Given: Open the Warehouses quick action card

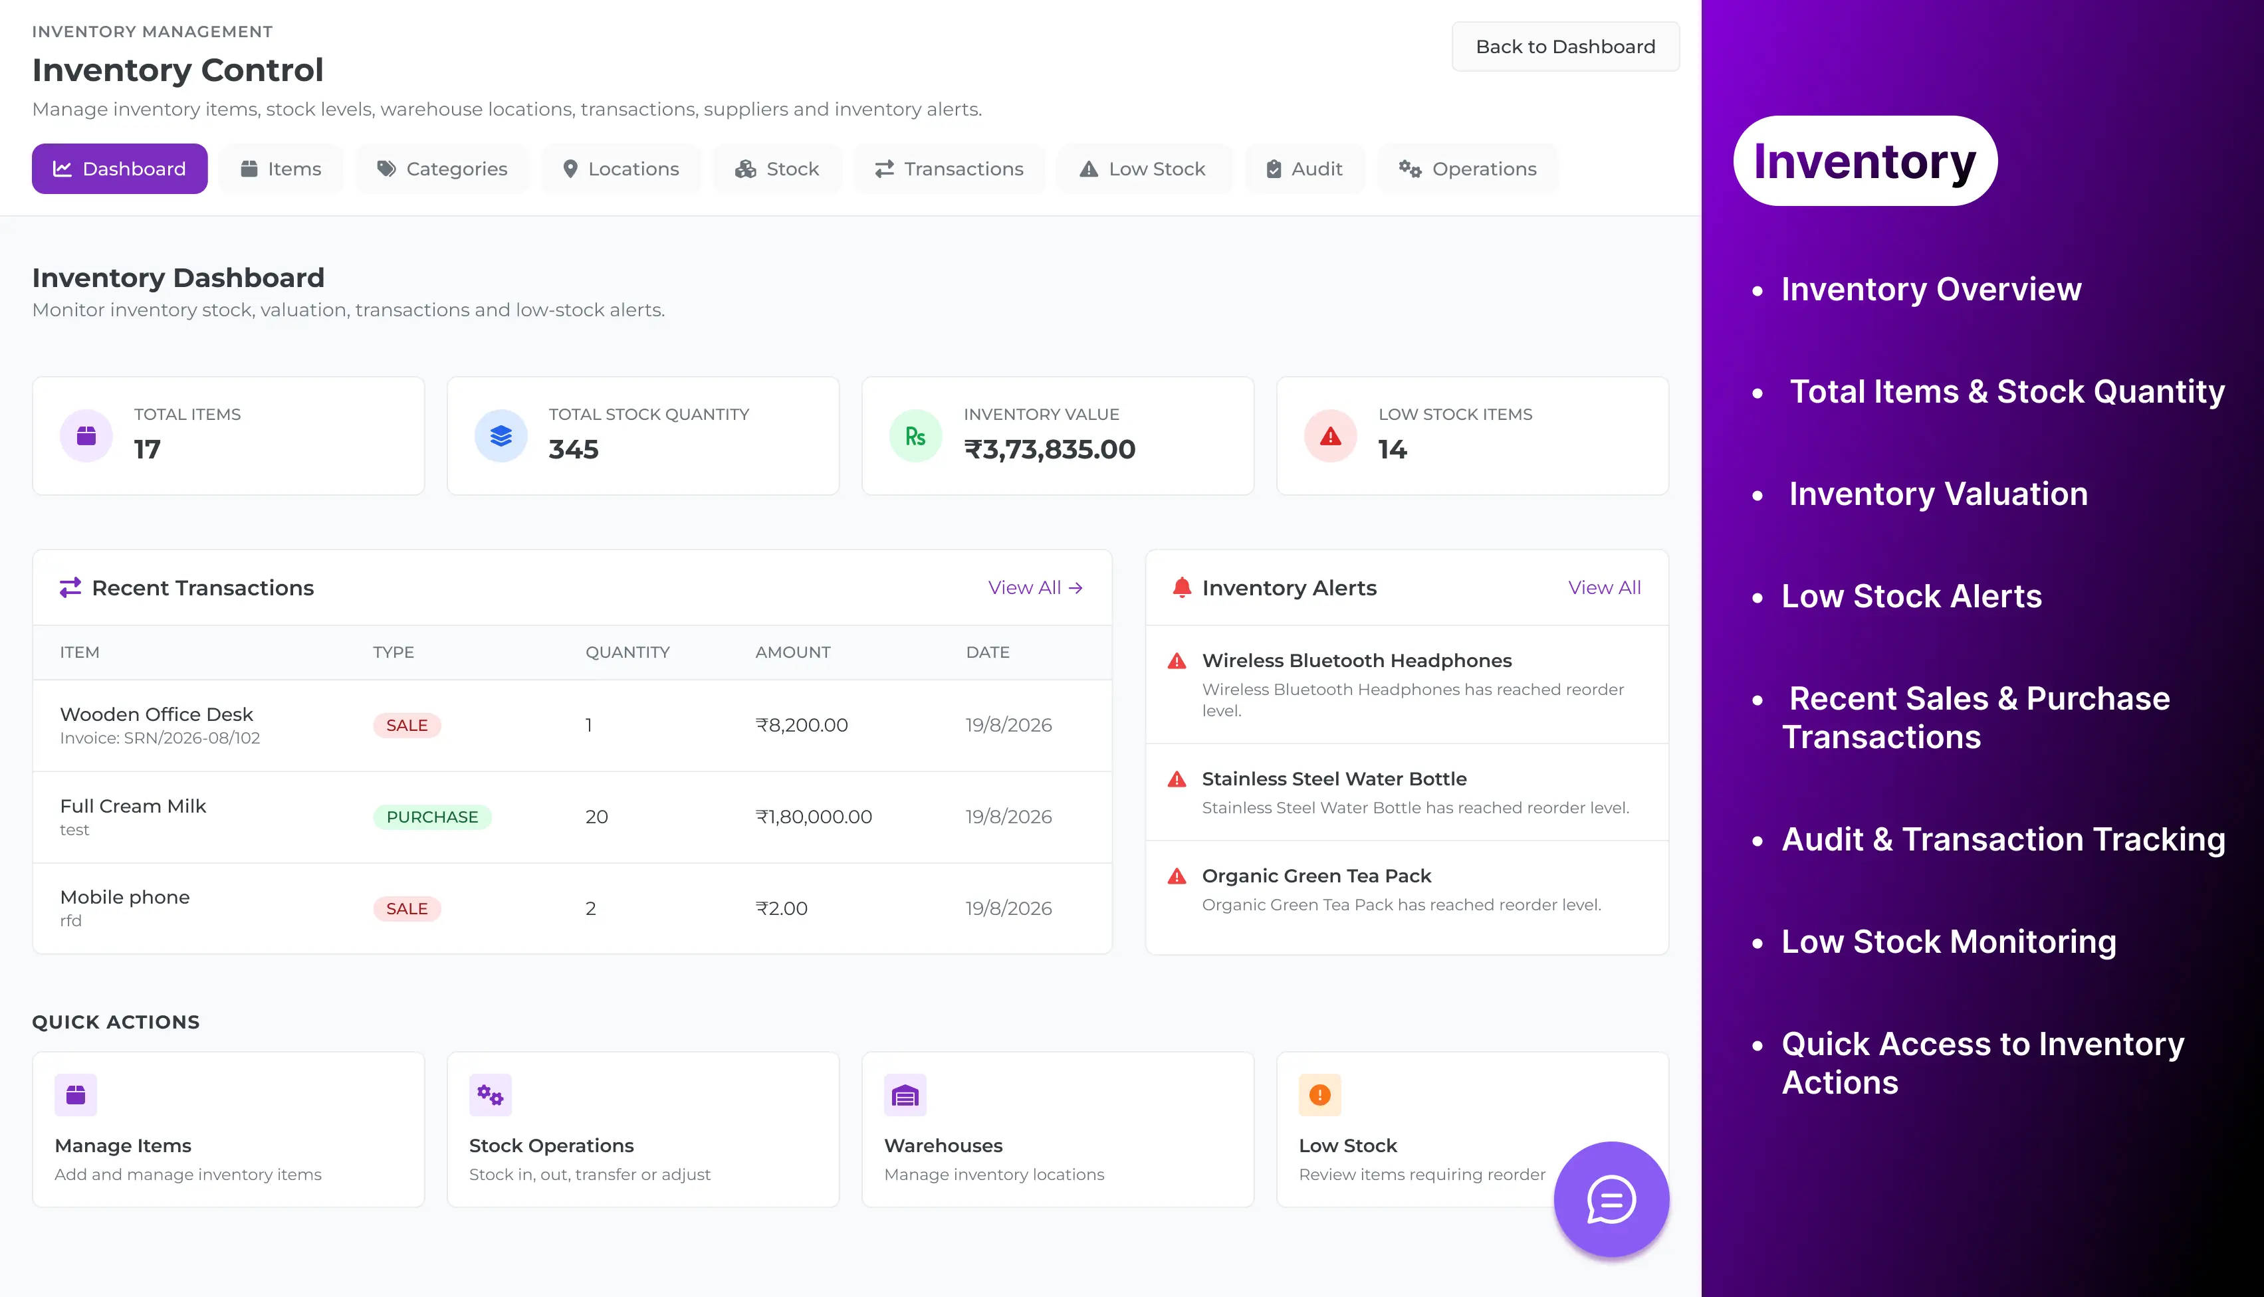Looking at the screenshot, I should pos(1058,1130).
